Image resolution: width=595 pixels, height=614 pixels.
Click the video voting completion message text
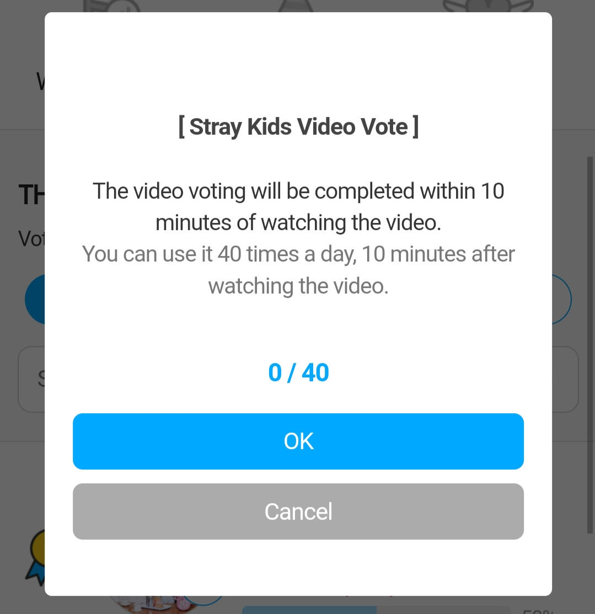[298, 207]
